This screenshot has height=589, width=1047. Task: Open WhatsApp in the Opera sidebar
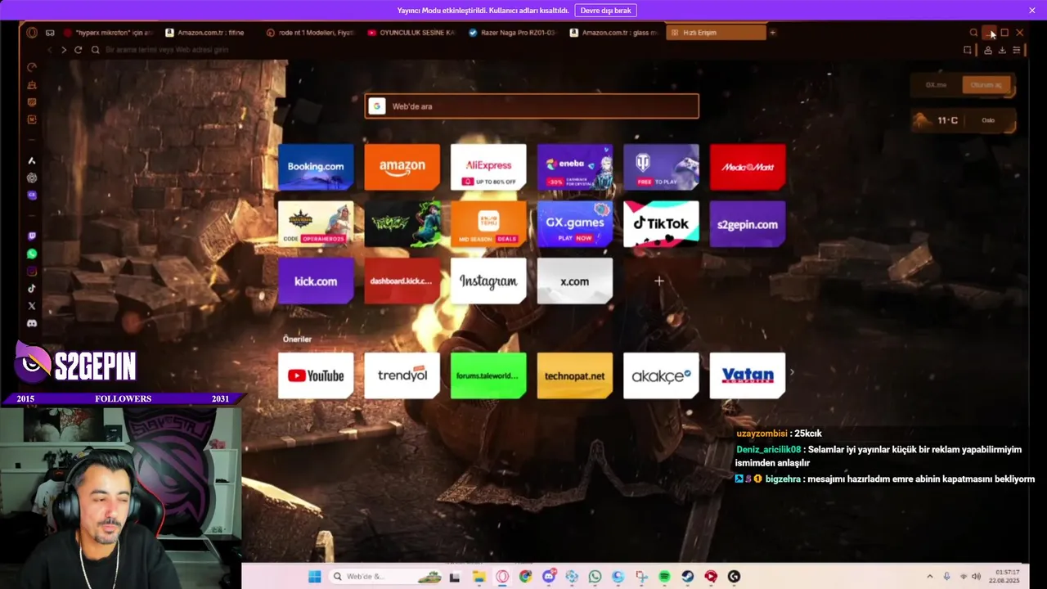pyautogui.click(x=32, y=254)
